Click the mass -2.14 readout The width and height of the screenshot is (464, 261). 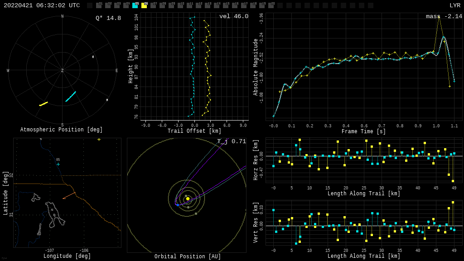pyautogui.click(x=444, y=16)
